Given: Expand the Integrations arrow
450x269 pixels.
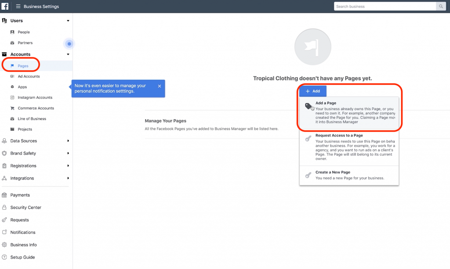Looking at the screenshot, I should (68, 178).
